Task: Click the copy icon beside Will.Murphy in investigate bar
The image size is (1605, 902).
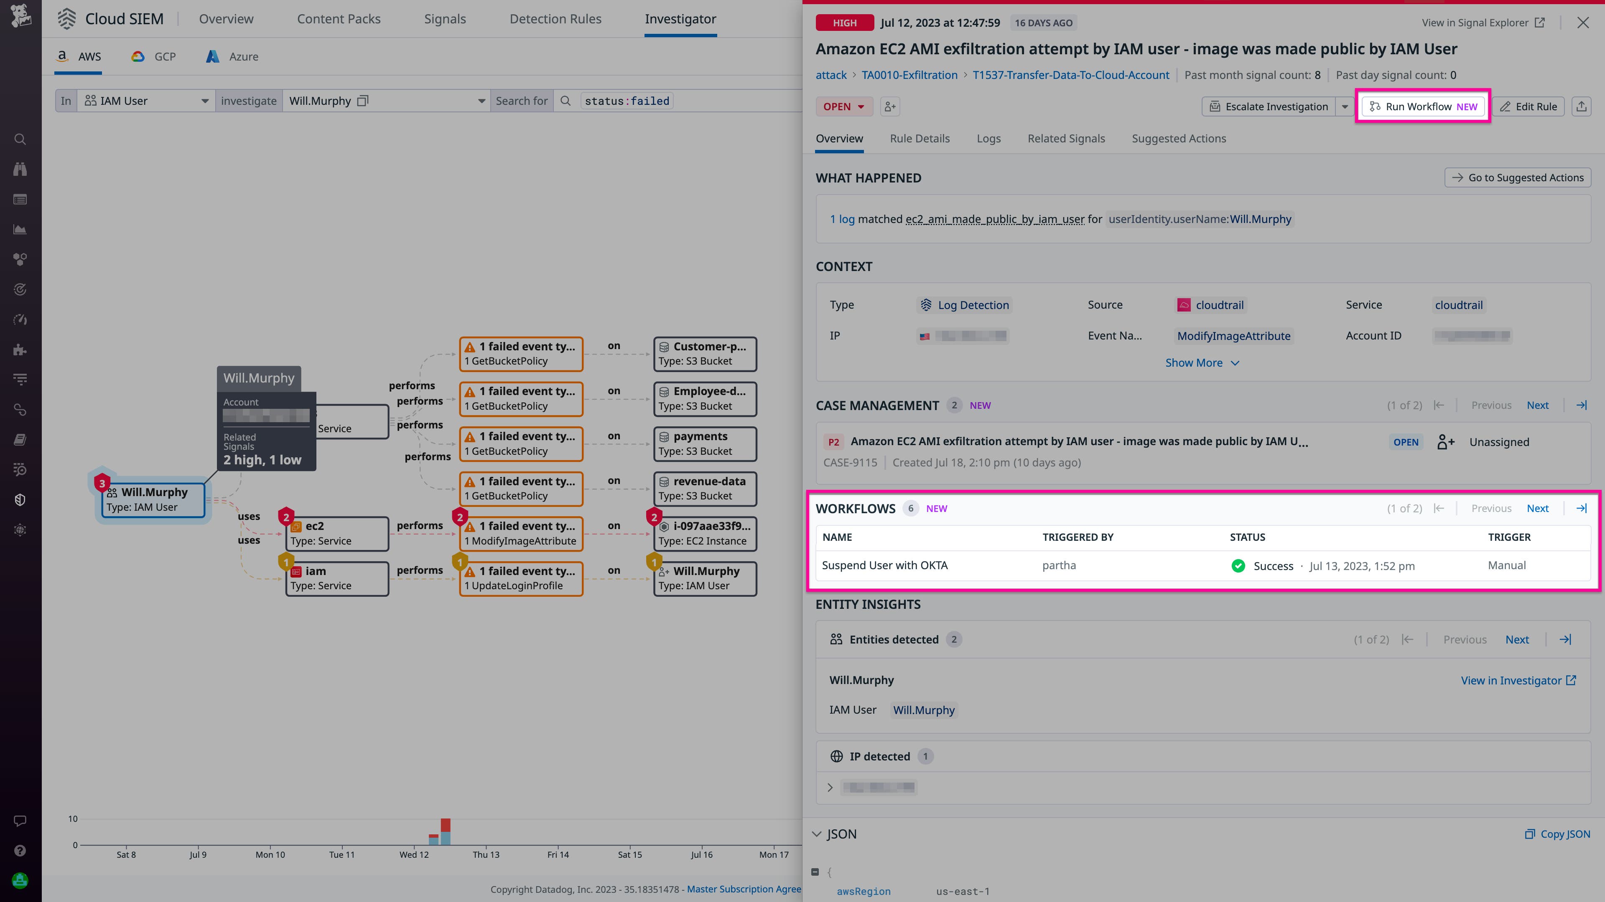Action: 362,100
